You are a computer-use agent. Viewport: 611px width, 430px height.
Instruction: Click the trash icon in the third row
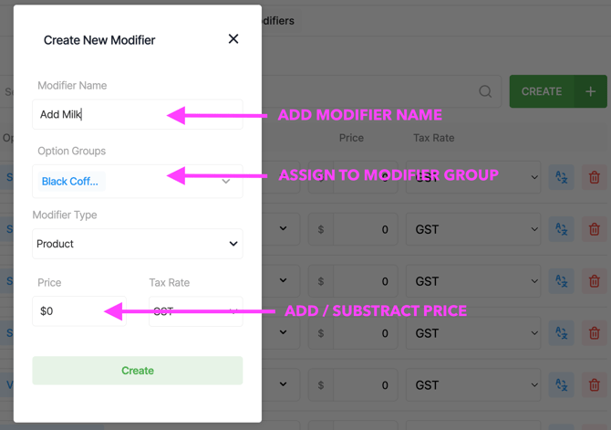(x=595, y=281)
